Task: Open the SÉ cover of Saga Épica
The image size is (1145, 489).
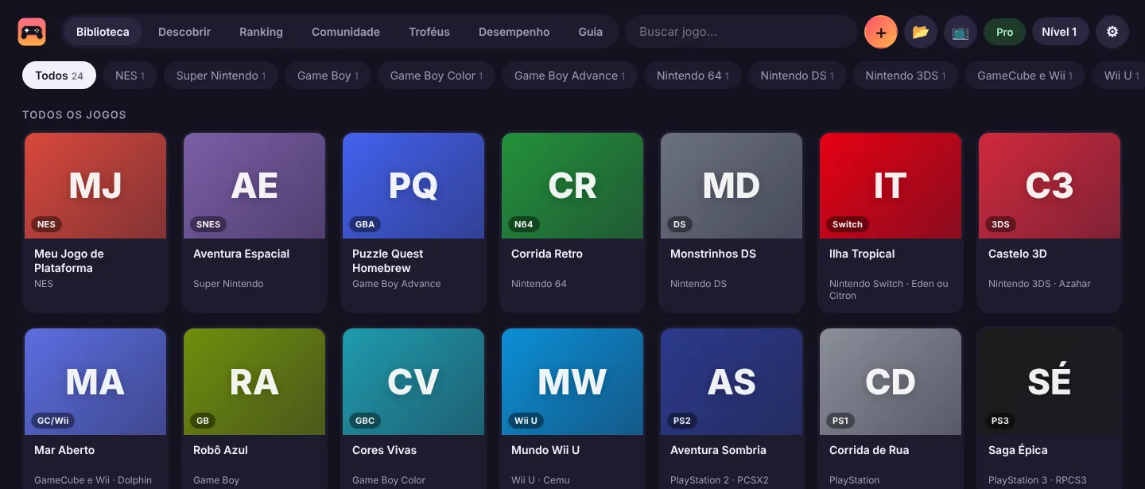Action: click(1050, 382)
